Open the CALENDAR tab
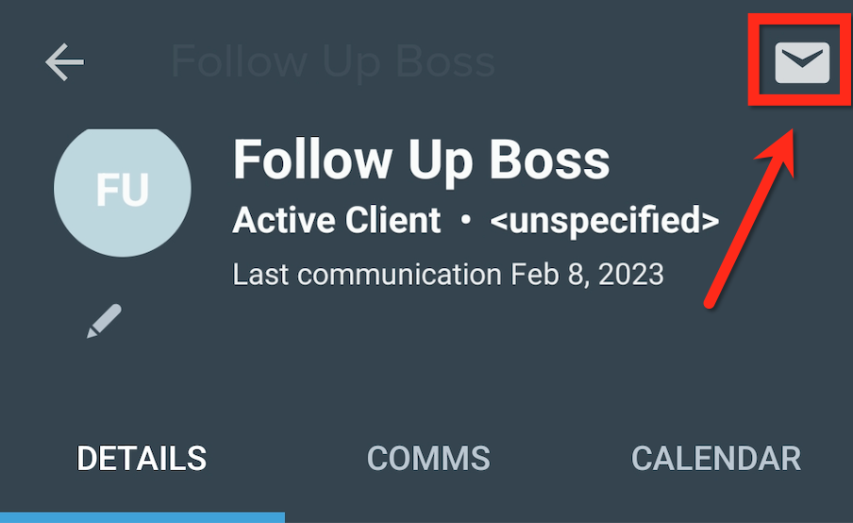Screen dimensions: 853x523 [x=716, y=458]
